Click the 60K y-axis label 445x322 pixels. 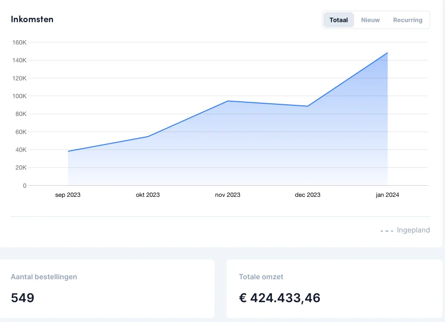pyautogui.click(x=21, y=132)
